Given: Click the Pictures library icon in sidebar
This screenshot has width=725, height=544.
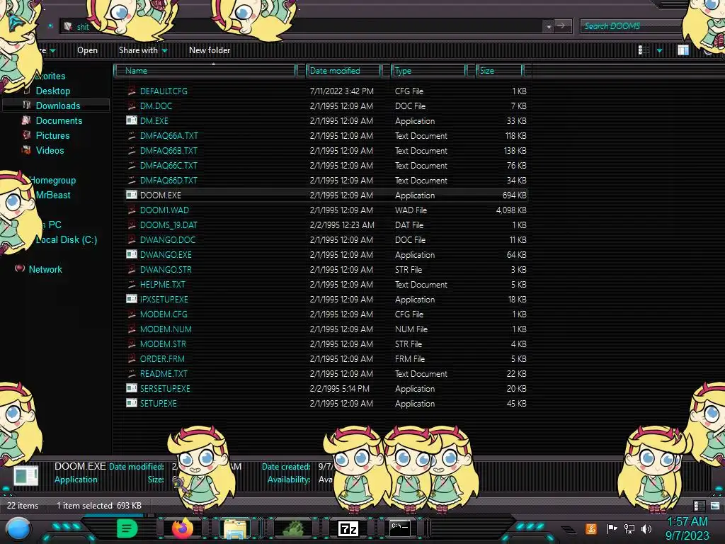Looking at the screenshot, I should [26, 135].
